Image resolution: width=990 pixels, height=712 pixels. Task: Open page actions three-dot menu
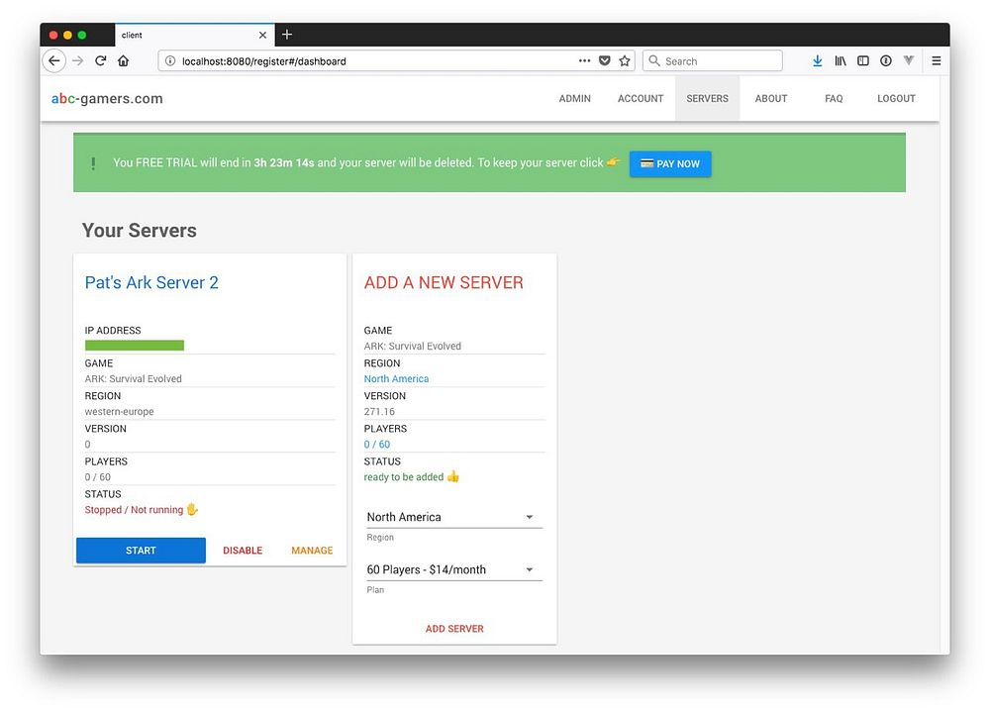[x=585, y=61]
